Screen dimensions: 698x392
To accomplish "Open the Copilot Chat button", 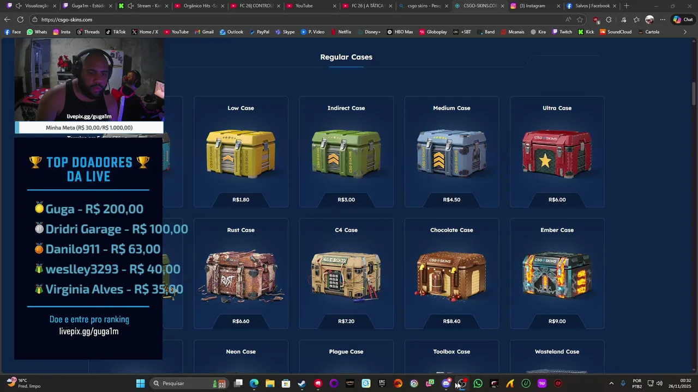I will coord(683,20).
